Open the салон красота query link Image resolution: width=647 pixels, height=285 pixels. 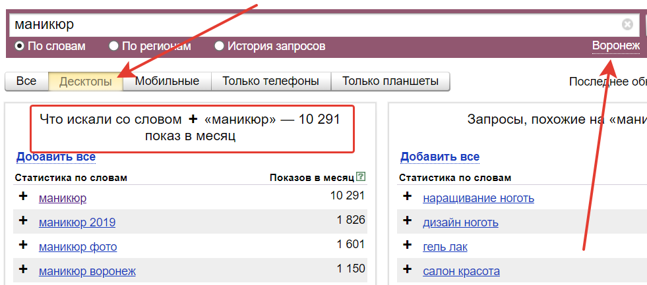pos(461,272)
